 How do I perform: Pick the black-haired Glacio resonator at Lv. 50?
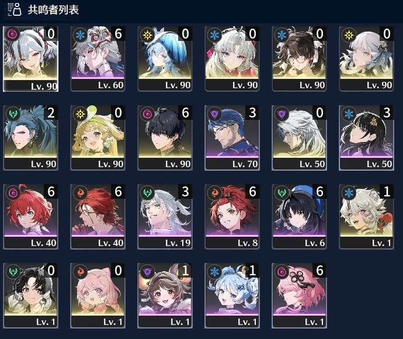pos(366,137)
